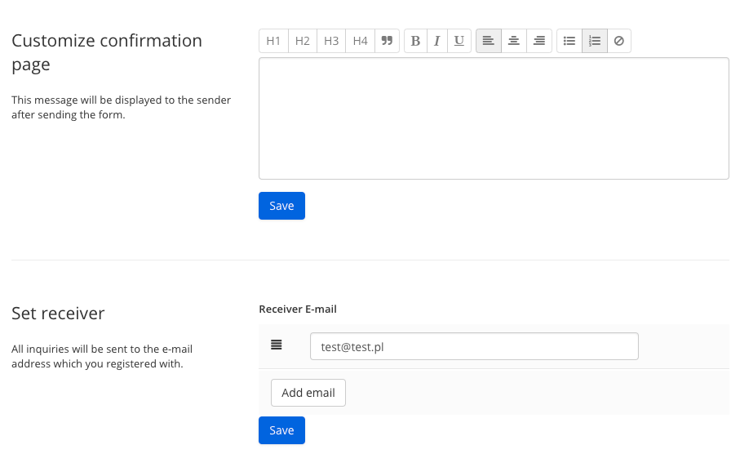Apply H3 heading format

click(x=331, y=41)
